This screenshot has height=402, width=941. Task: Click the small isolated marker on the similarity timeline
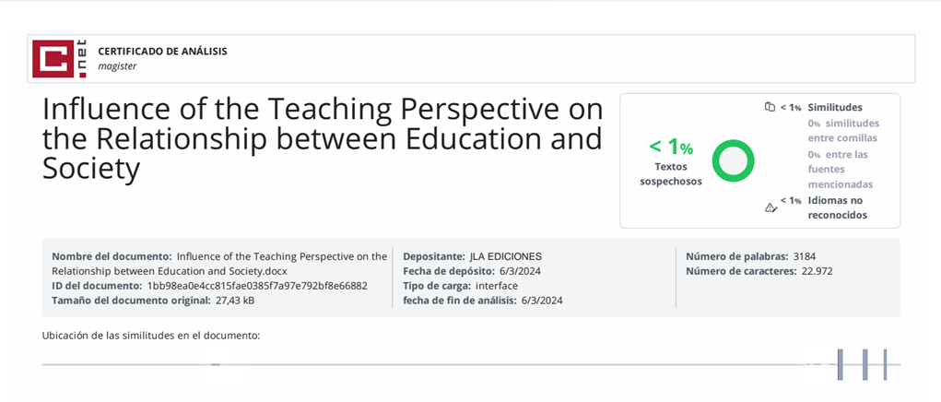215,364
